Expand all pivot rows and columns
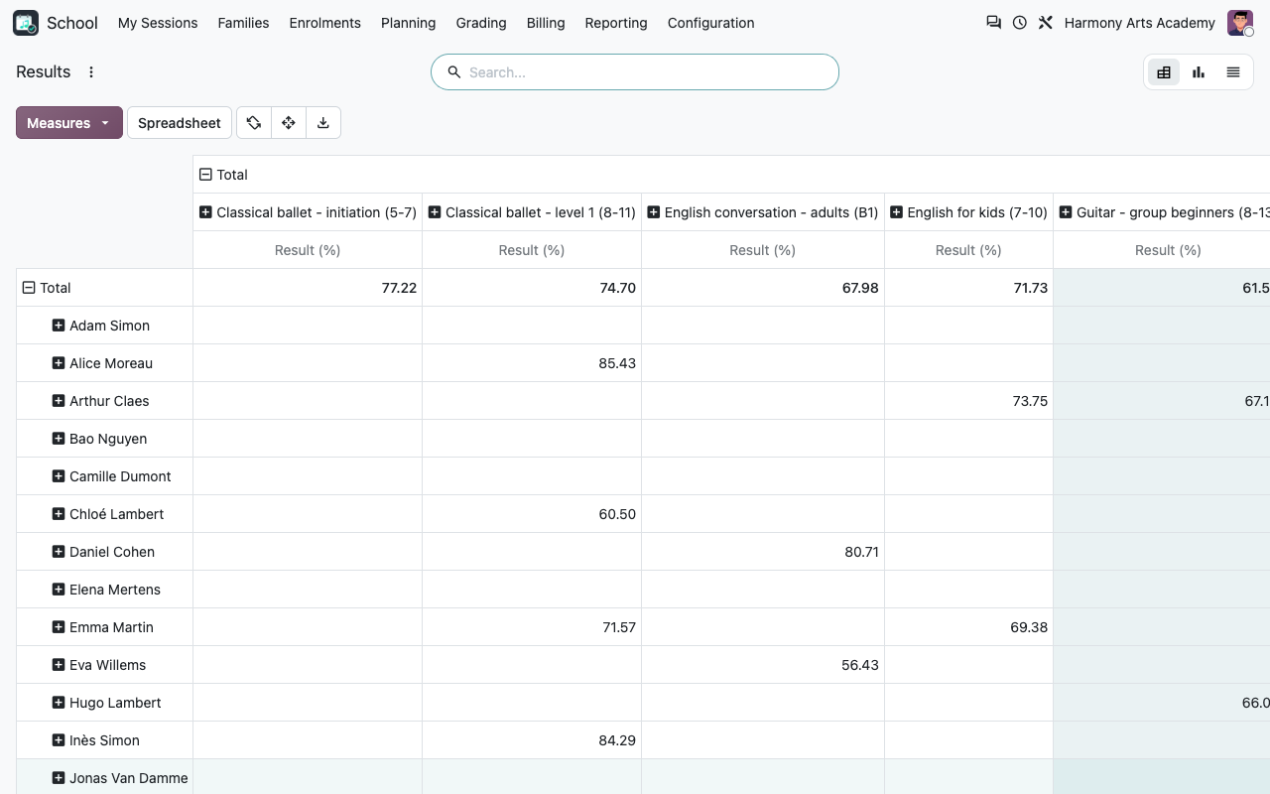The height and width of the screenshot is (794, 1270). pos(289,123)
